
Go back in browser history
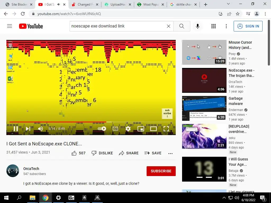(6, 14)
